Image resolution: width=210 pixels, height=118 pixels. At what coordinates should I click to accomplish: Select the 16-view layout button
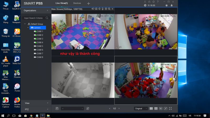pyautogui.click(x=161, y=109)
